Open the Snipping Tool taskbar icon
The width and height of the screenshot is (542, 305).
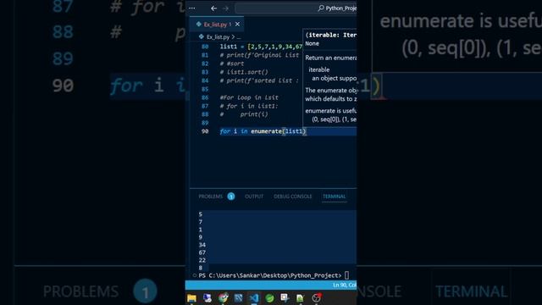point(285,297)
